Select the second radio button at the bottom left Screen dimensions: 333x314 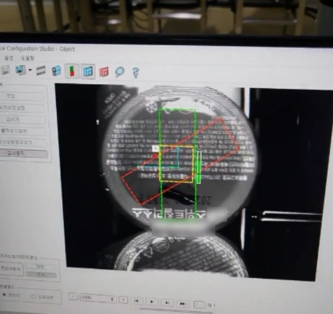click(x=33, y=297)
